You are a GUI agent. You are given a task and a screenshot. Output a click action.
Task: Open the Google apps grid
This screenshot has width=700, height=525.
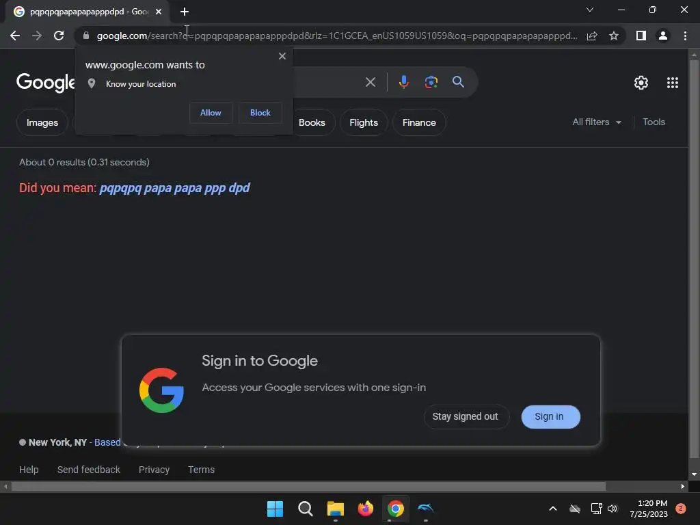point(673,83)
